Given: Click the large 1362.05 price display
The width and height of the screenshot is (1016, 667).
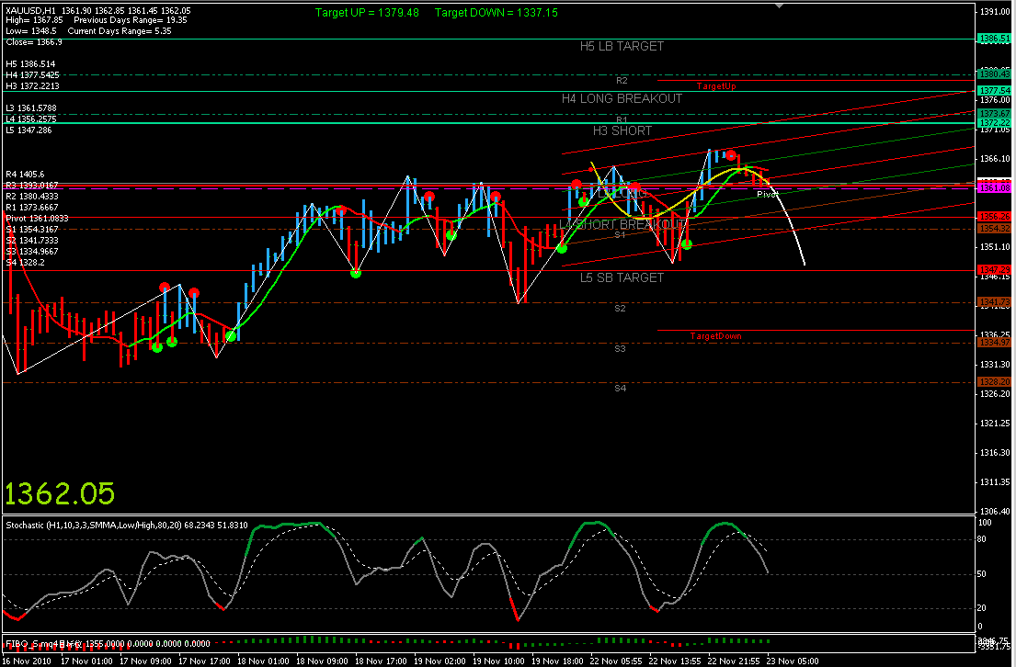Looking at the screenshot, I should coord(60,493).
